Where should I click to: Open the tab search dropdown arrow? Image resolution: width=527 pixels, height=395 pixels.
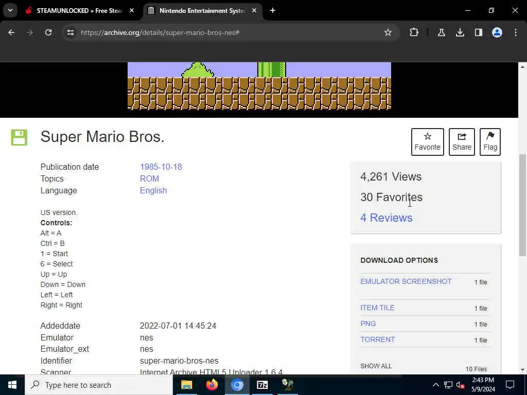(x=10, y=10)
